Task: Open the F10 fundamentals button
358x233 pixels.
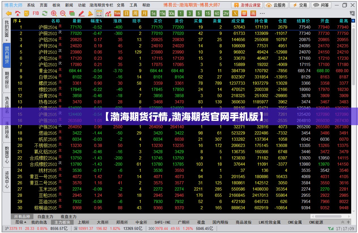Action: (x=36, y=13)
